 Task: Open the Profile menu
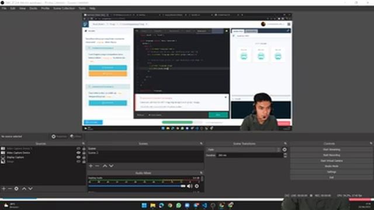(45, 8)
